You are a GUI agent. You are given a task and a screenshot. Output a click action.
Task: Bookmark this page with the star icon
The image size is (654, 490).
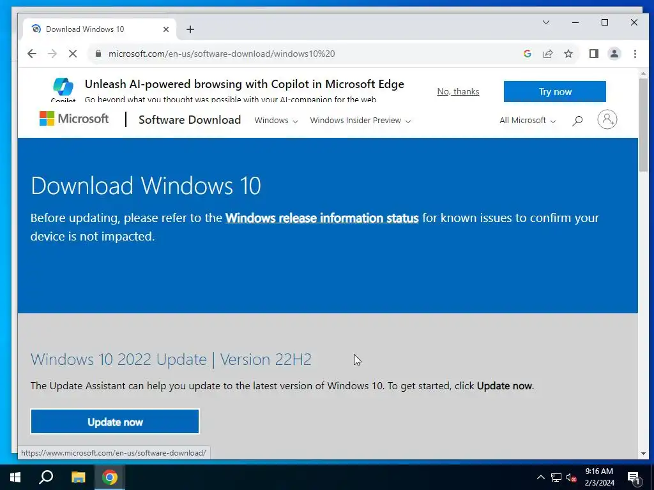pos(568,54)
